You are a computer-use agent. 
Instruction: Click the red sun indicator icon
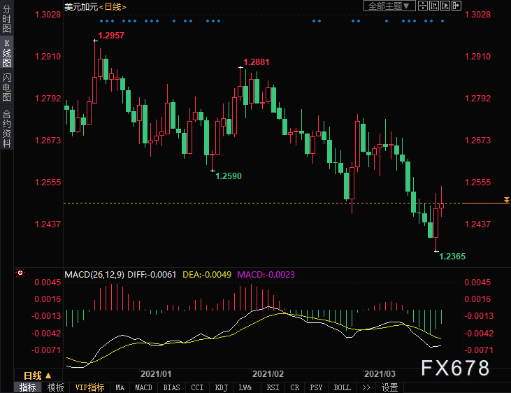click(x=20, y=273)
